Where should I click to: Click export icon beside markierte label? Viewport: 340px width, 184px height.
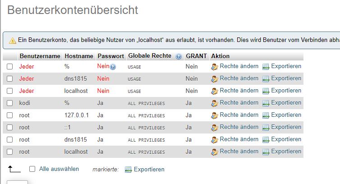129,170
